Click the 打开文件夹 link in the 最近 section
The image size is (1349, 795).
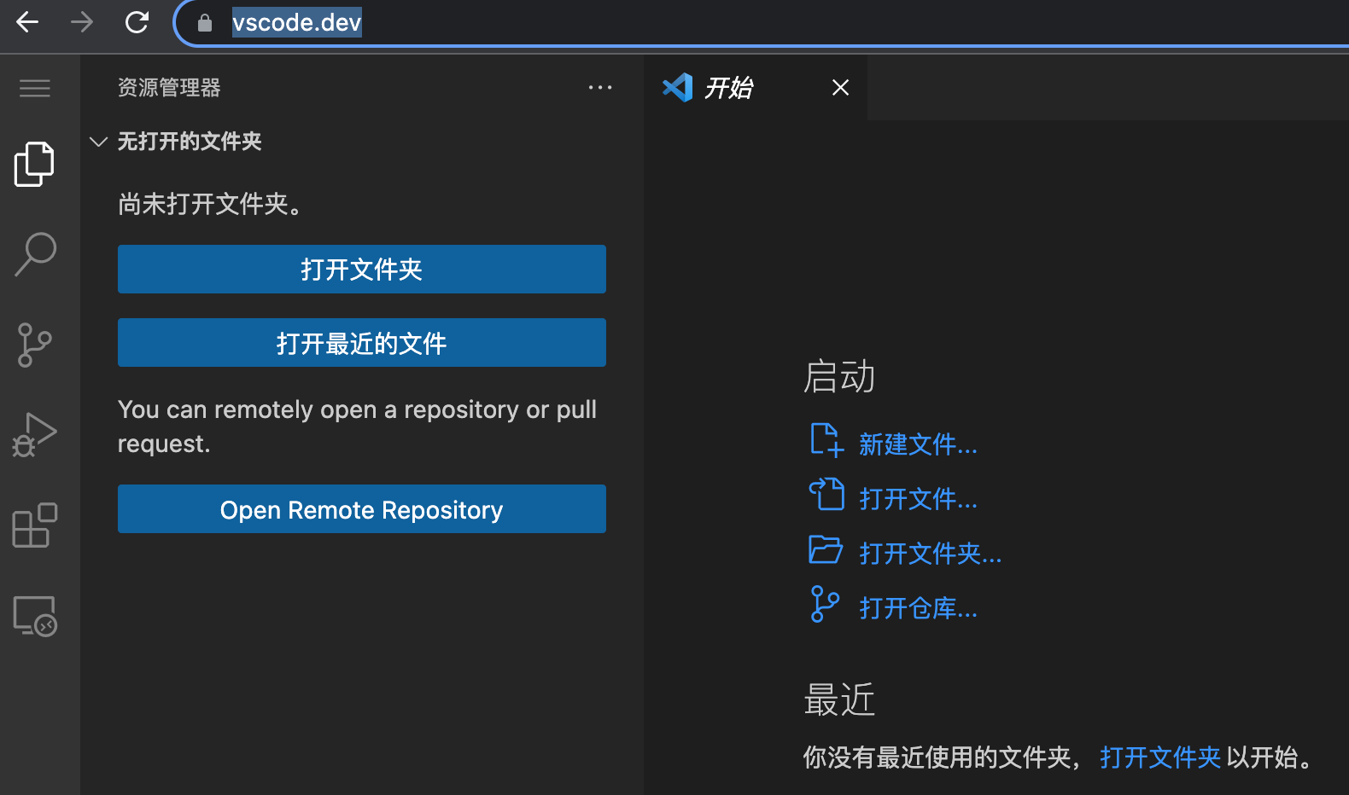pos(1160,757)
